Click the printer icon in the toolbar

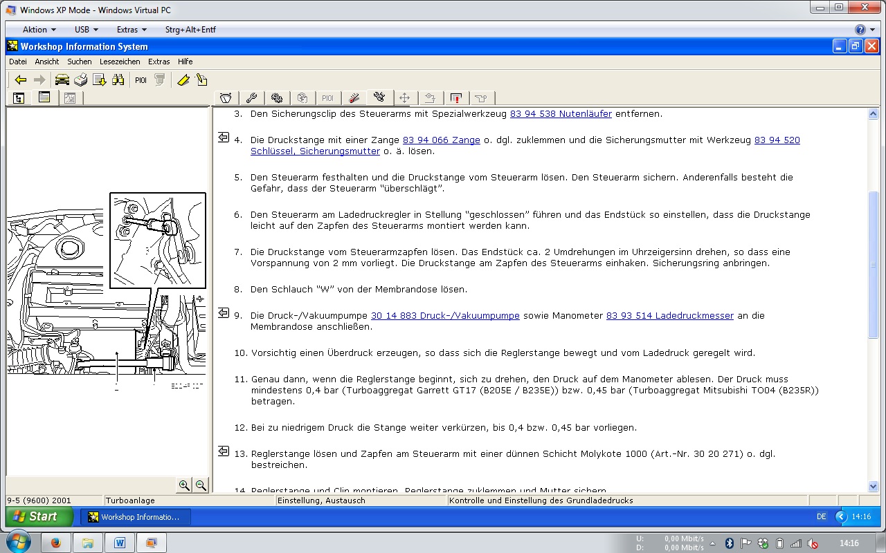tap(81, 79)
